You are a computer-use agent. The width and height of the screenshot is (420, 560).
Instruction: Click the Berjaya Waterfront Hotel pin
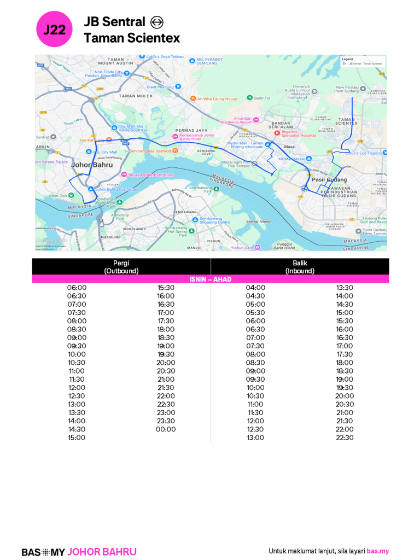tap(124, 174)
